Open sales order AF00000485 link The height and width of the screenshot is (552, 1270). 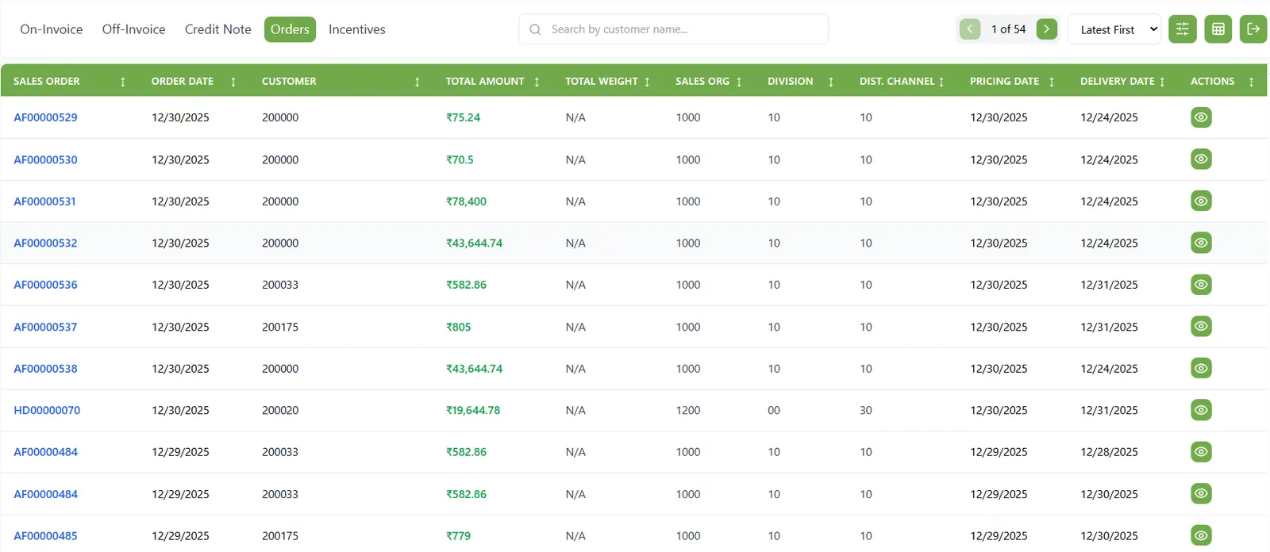coord(45,536)
